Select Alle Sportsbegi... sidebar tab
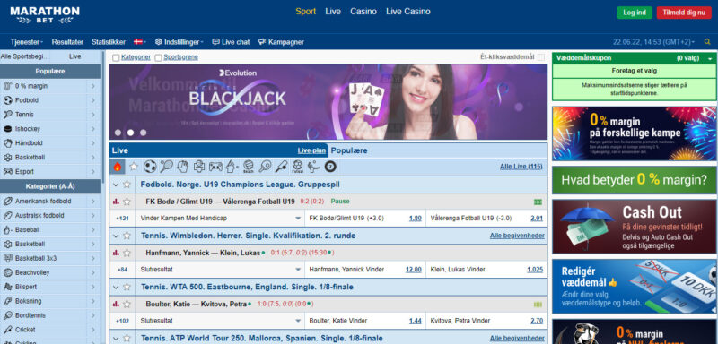The height and width of the screenshot is (344, 718). (25, 56)
